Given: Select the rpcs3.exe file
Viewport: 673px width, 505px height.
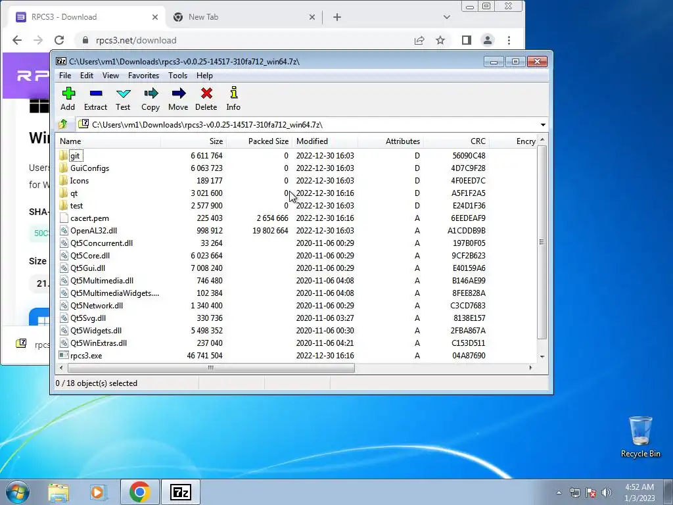Looking at the screenshot, I should 86,356.
